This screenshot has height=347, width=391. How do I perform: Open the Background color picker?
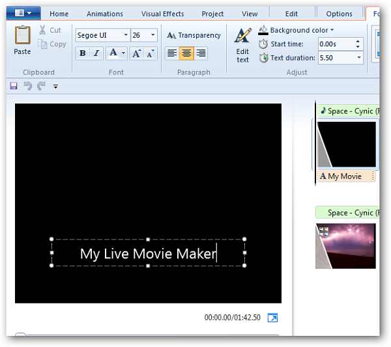[x=297, y=30]
